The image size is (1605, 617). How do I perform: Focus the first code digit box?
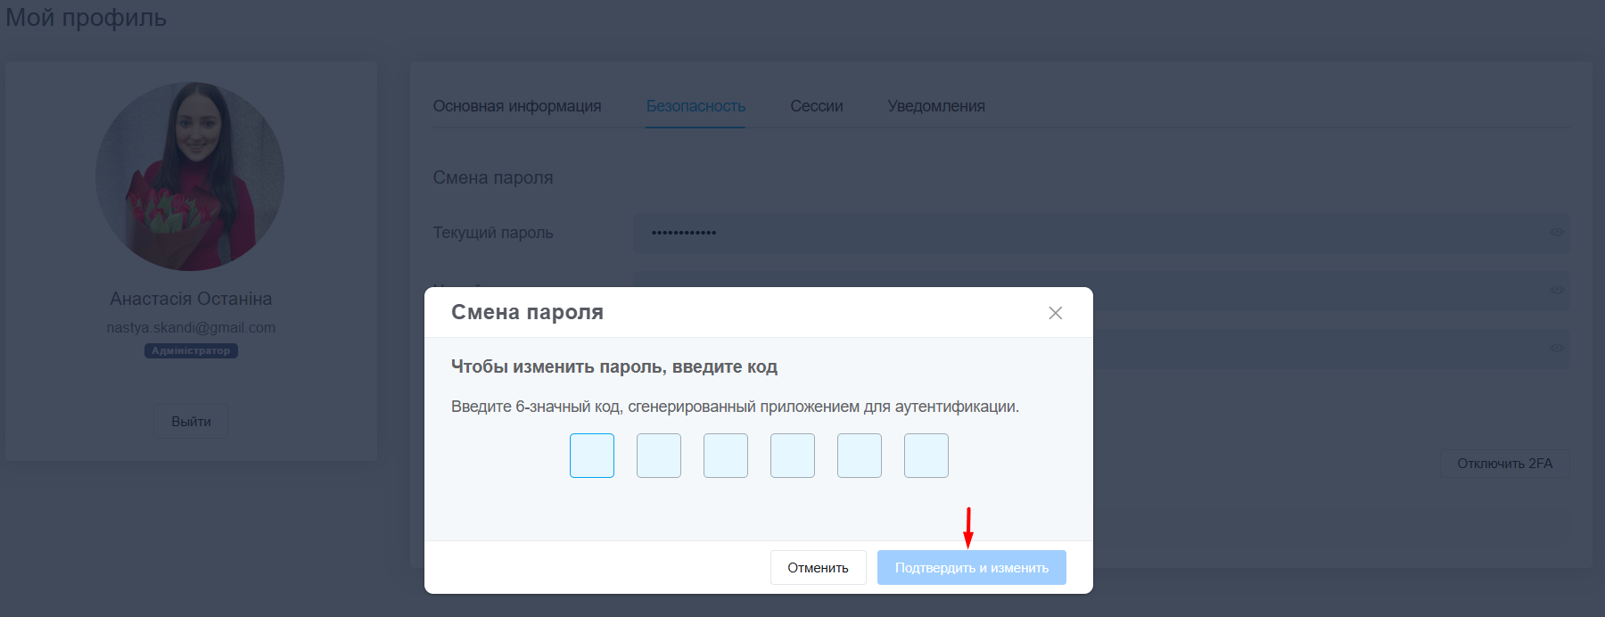[x=592, y=456]
